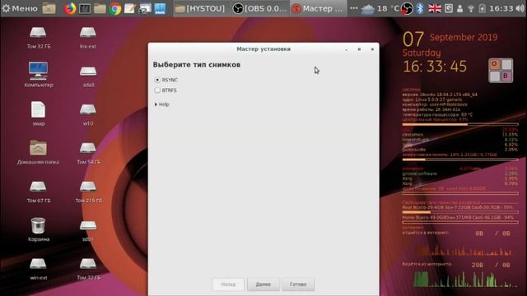Select the swap file icon on desktop

click(39, 113)
